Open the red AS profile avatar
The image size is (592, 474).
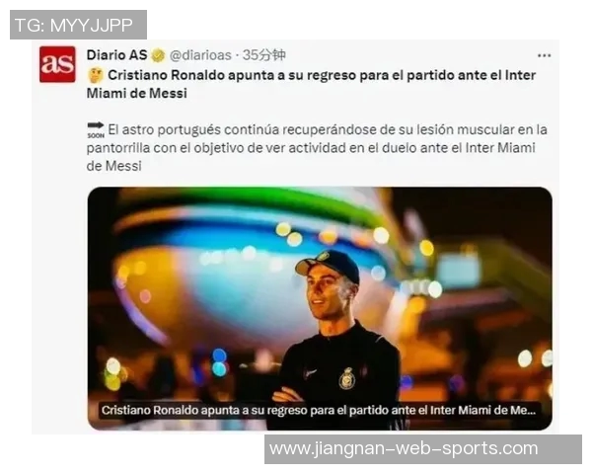pos(57,64)
